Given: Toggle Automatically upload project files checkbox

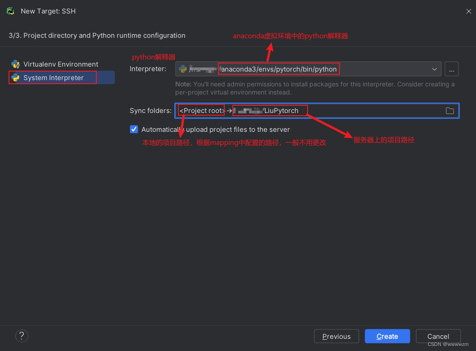Looking at the screenshot, I should pos(134,130).
